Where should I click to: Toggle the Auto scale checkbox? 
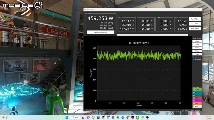(x=193, y=59)
